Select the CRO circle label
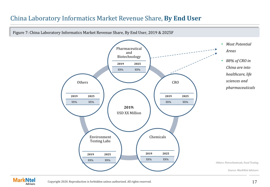 [175, 82]
